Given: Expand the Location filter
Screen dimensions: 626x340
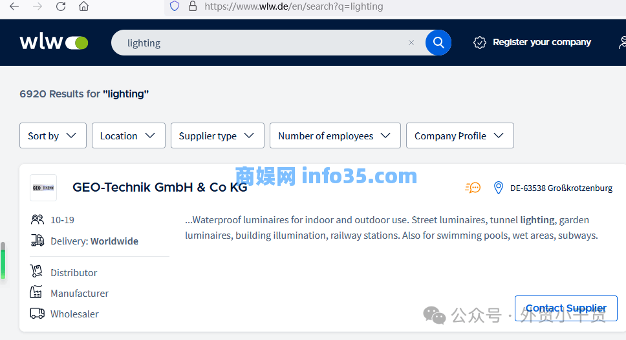Looking at the screenshot, I should click(x=129, y=135).
